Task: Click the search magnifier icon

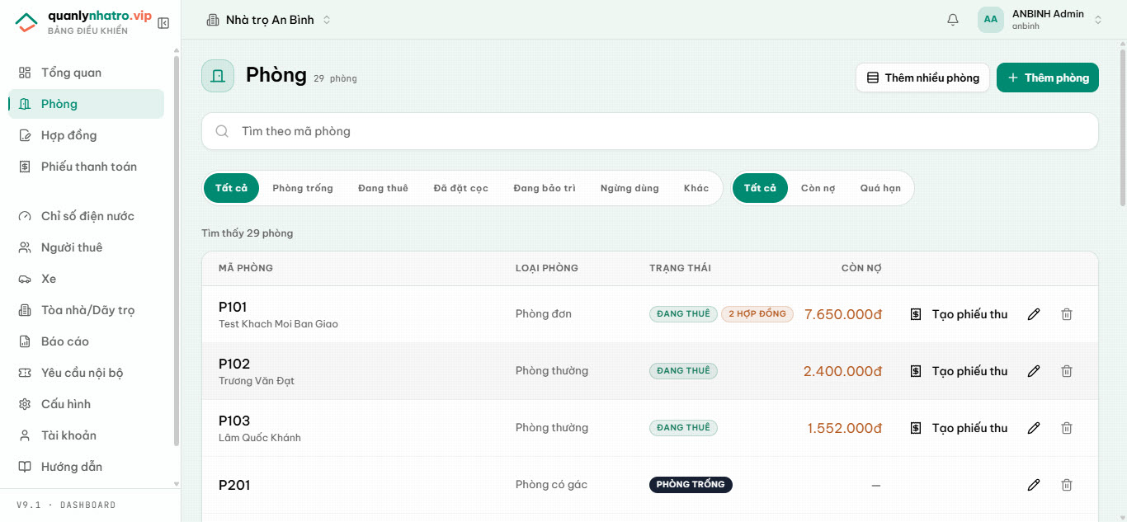Action: (222, 131)
